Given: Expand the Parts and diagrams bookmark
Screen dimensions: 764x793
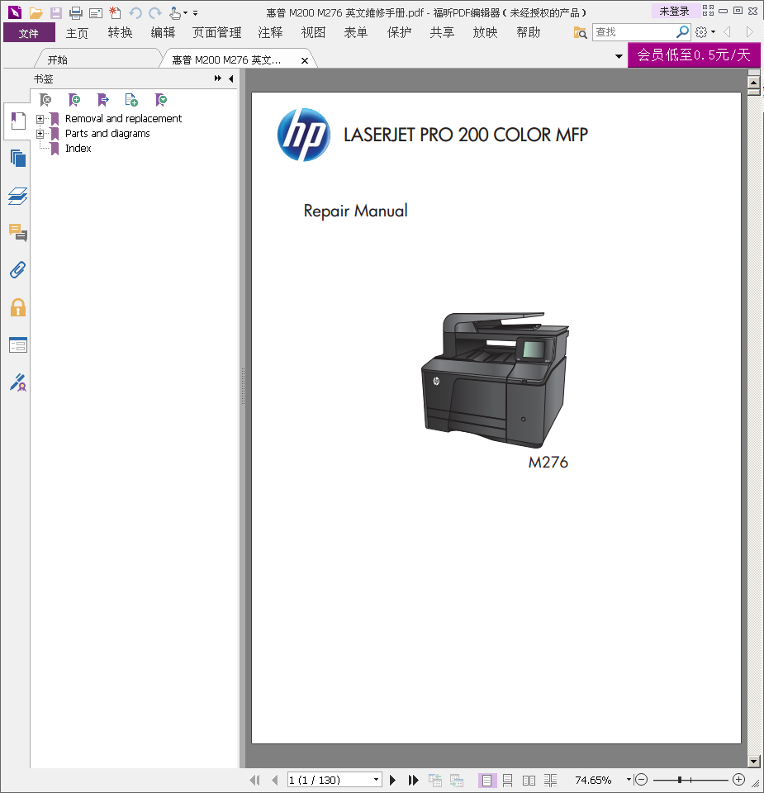Looking at the screenshot, I should (x=40, y=134).
